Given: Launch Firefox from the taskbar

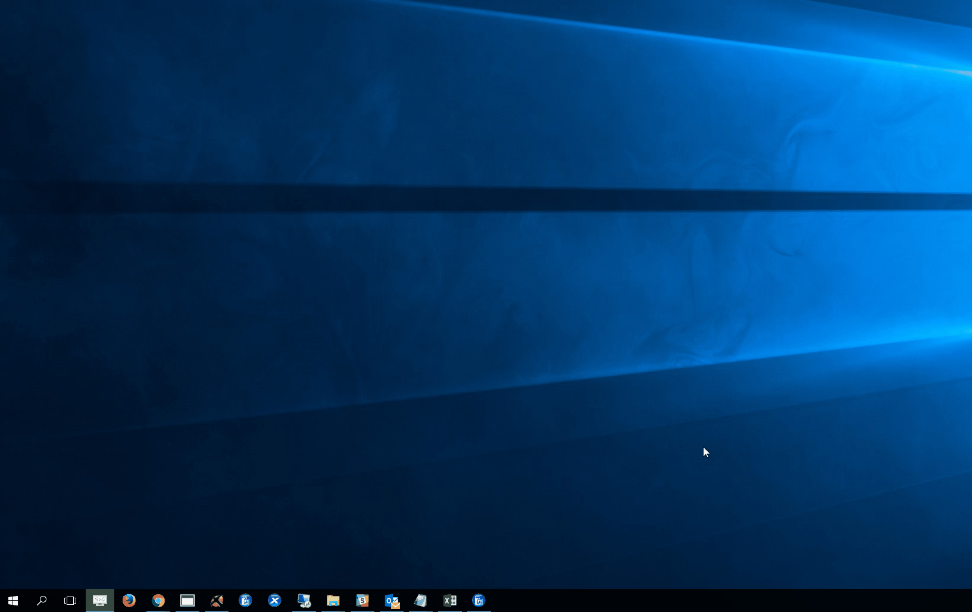Looking at the screenshot, I should [x=129, y=601].
